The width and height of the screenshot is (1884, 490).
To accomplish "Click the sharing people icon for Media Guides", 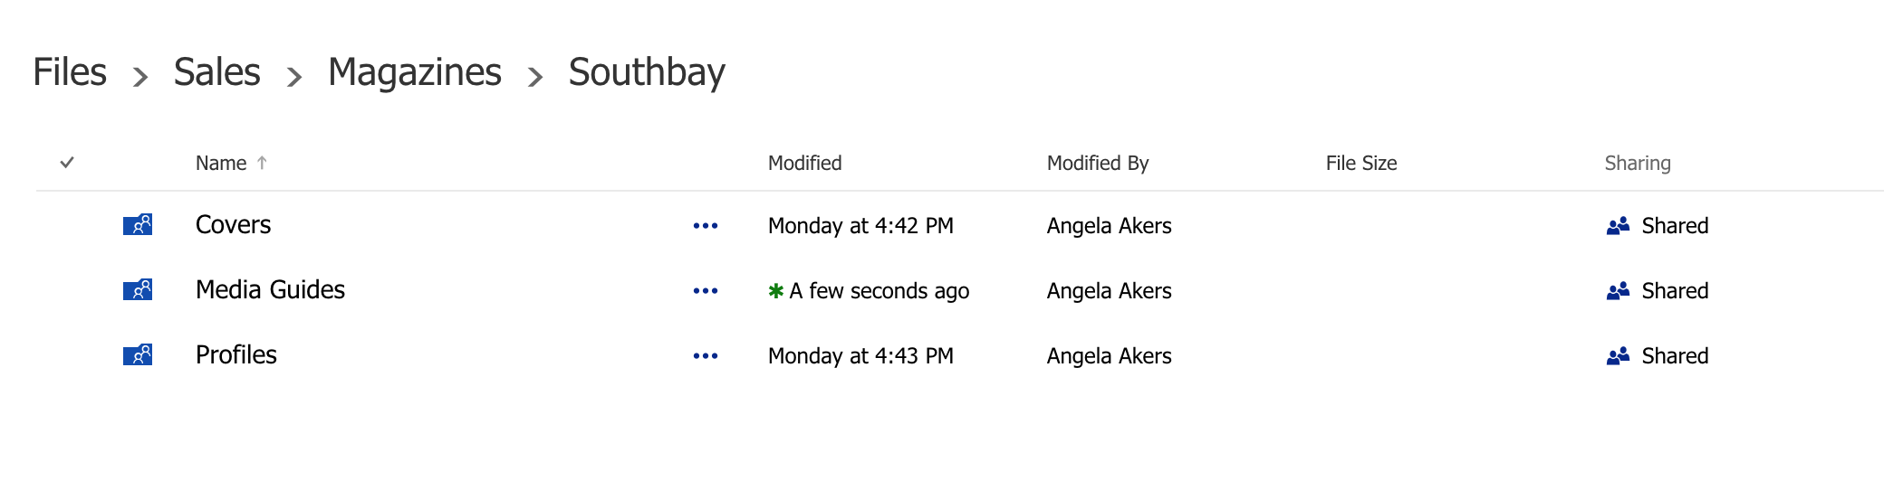I will click(x=1618, y=291).
